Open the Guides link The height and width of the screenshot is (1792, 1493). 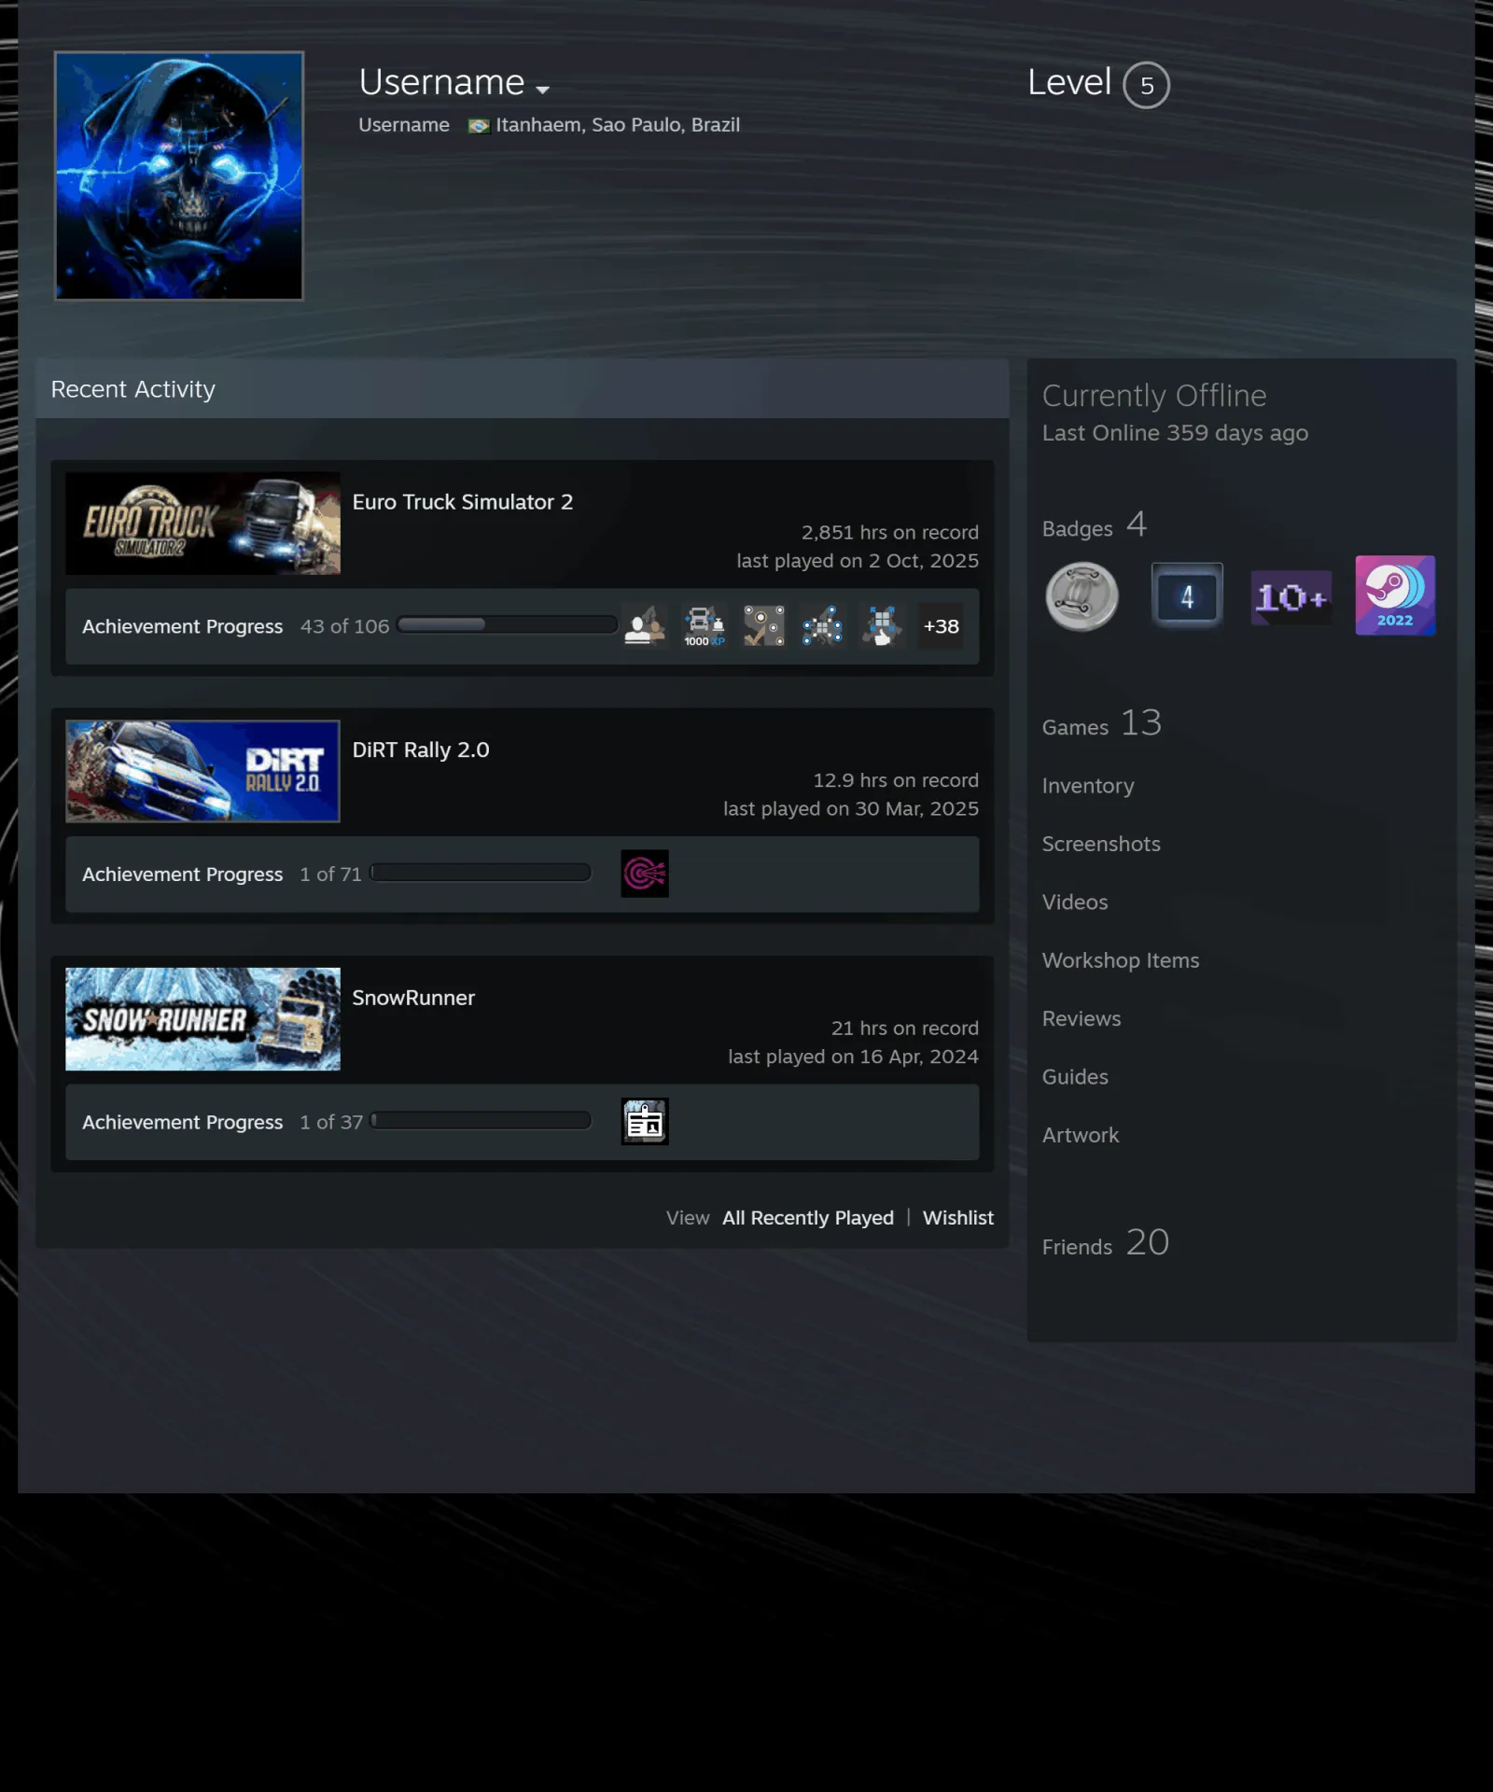pyautogui.click(x=1075, y=1077)
